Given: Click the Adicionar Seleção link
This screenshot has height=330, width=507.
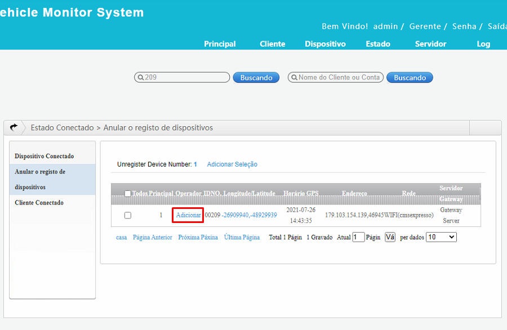Looking at the screenshot, I should [x=232, y=164].
